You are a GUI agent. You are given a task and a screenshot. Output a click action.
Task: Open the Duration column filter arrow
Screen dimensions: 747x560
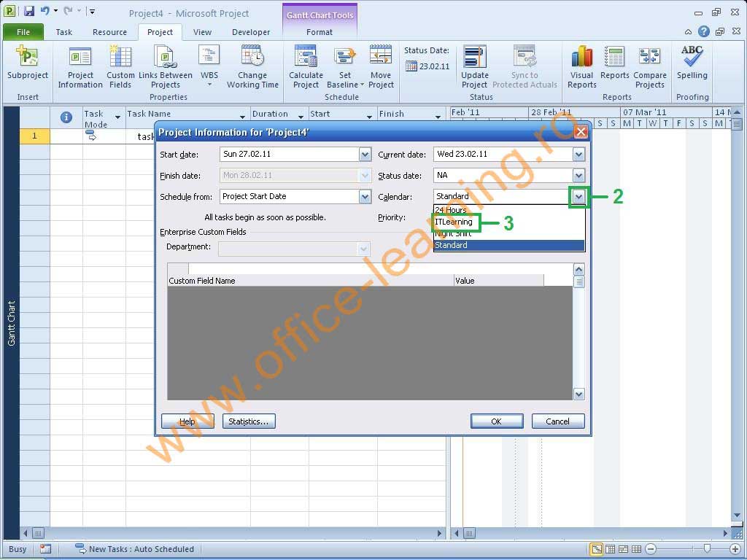(301, 117)
